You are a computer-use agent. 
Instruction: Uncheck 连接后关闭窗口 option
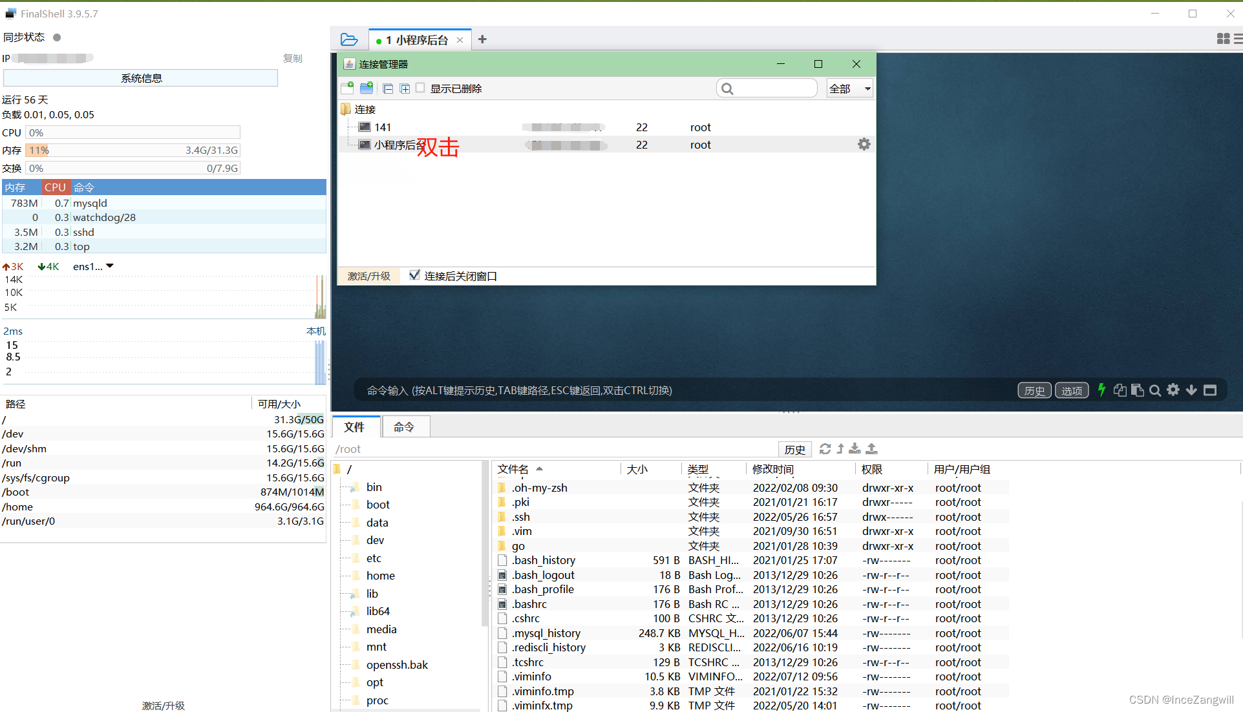point(414,275)
